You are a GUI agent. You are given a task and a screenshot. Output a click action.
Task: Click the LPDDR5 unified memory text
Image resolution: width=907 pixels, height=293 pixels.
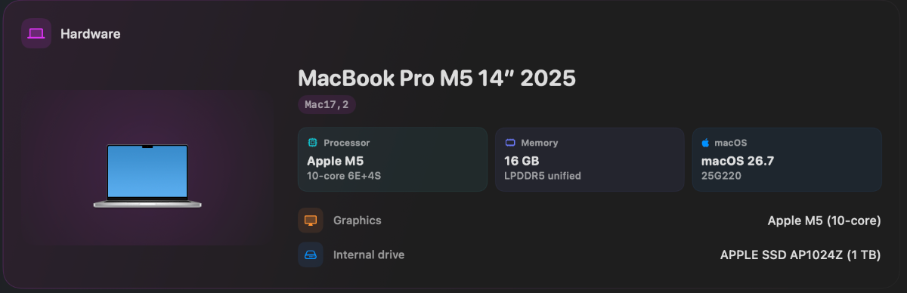pyautogui.click(x=543, y=176)
